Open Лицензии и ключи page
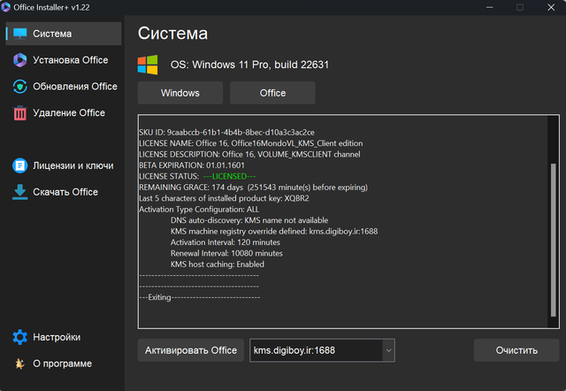Image resolution: width=566 pixels, height=391 pixels. coord(64,165)
